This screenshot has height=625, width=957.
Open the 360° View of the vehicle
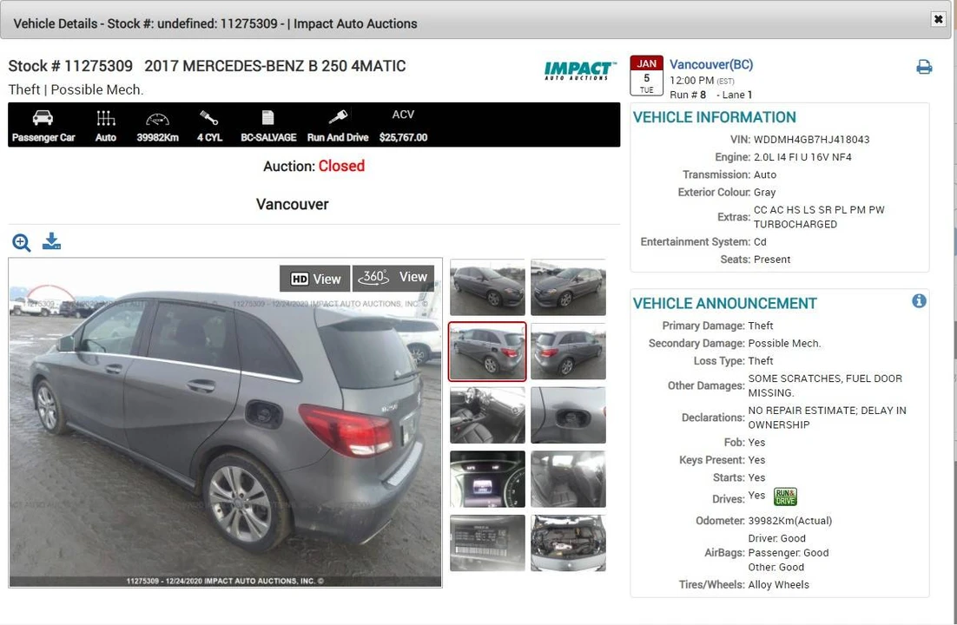(x=393, y=277)
